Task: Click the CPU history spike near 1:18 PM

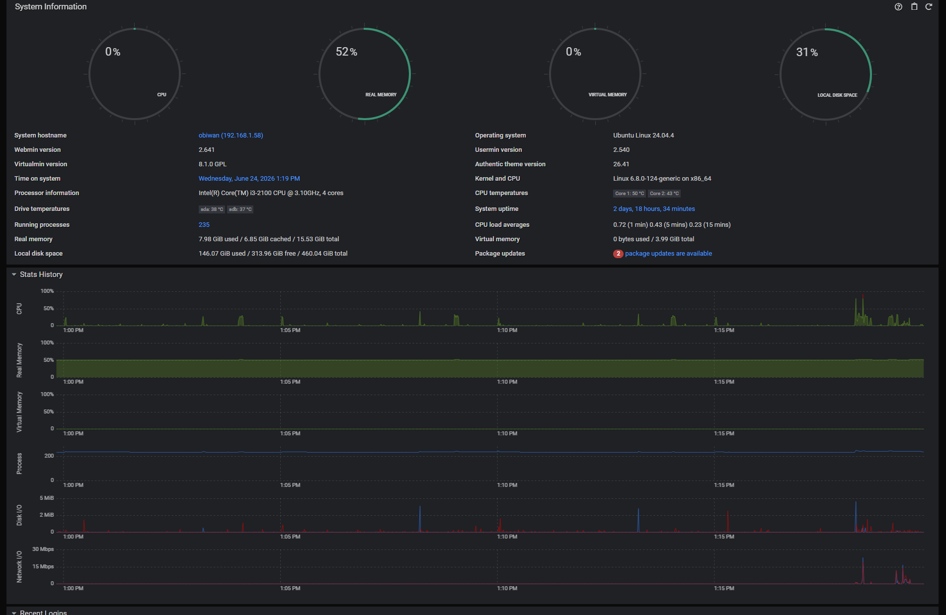Action: click(x=863, y=310)
